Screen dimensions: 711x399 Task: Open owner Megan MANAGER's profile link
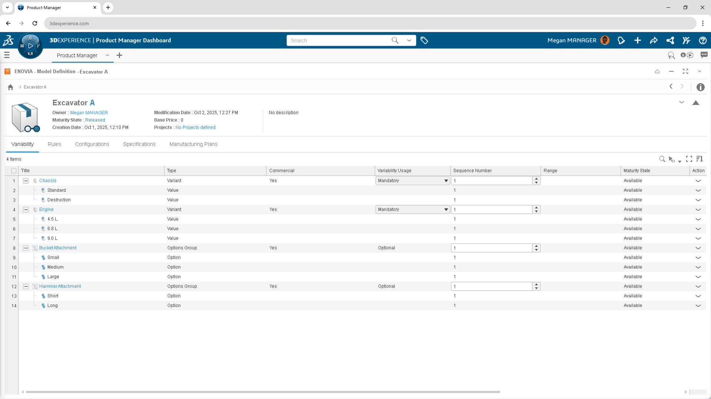click(89, 112)
